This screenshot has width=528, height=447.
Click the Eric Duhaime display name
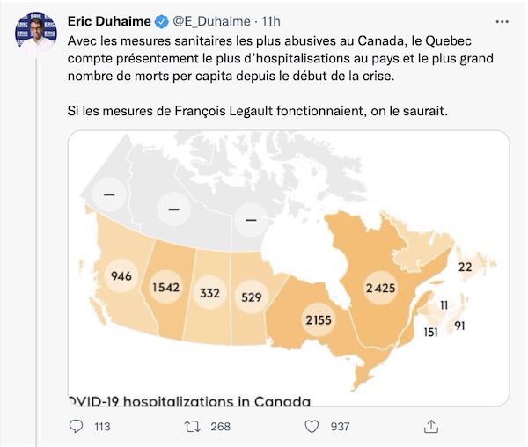coord(109,21)
